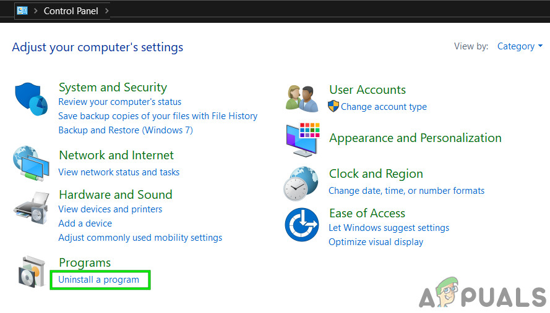
Task: Click the Appearance and Personalization monitor icon
Action: (x=303, y=139)
